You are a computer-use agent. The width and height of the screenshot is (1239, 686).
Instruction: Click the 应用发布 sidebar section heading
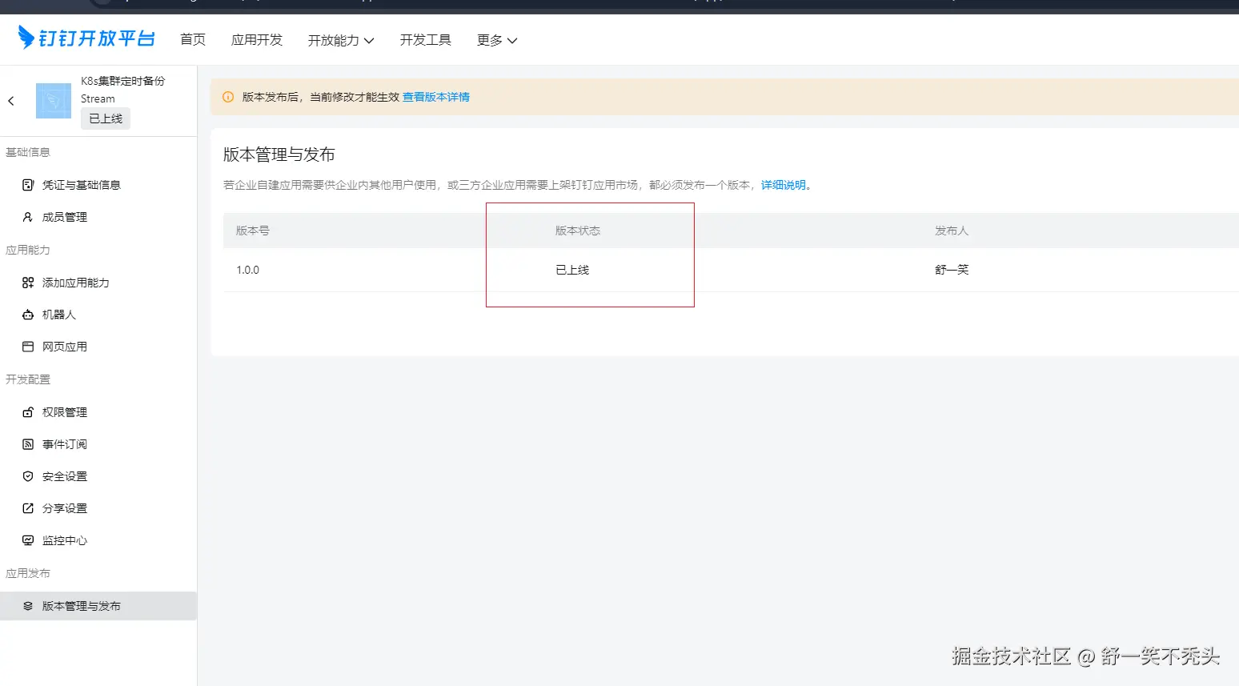pos(28,573)
